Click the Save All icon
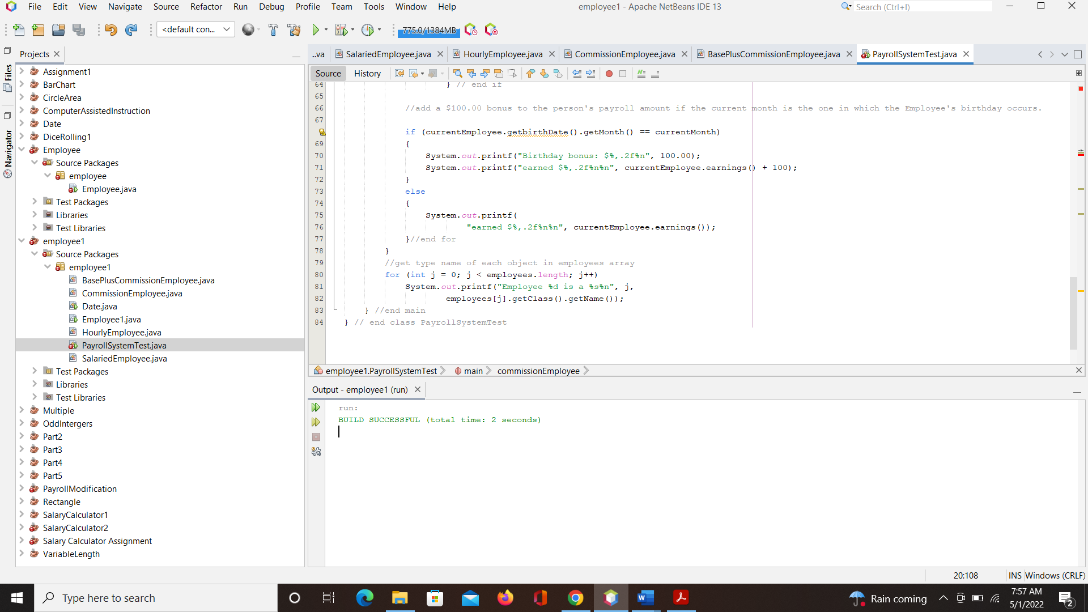Image resolution: width=1088 pixels, height=612 pixels. point(79,29)
